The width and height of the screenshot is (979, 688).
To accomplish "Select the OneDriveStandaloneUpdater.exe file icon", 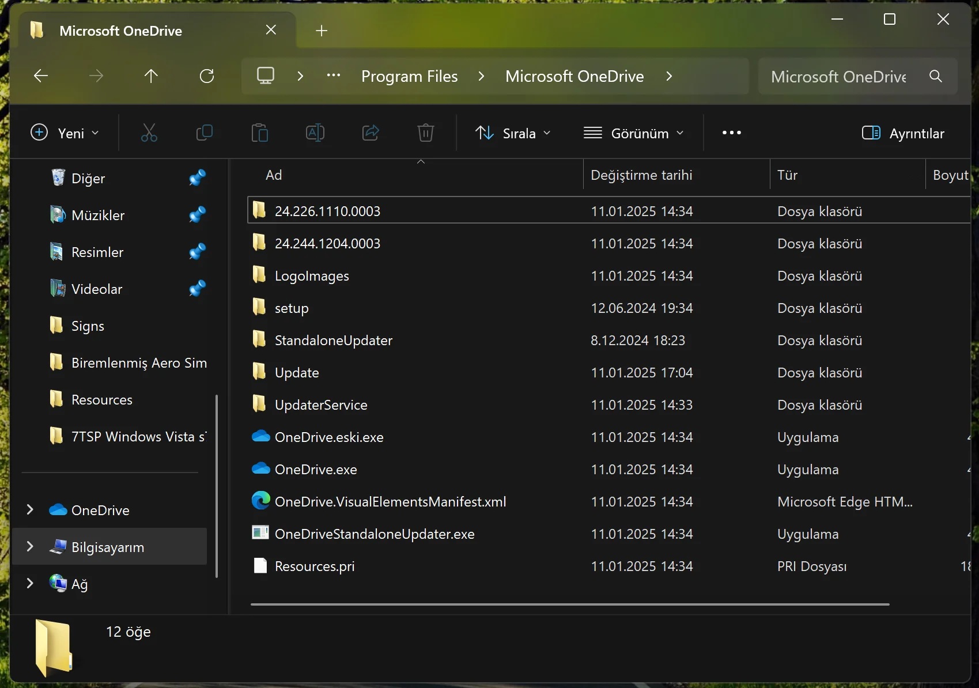I will coord(260,533).
